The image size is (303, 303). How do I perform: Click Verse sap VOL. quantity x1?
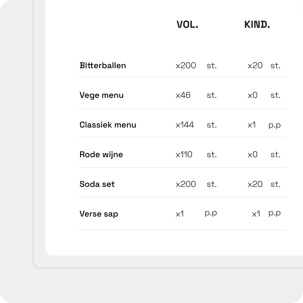(x=180, y=214)
